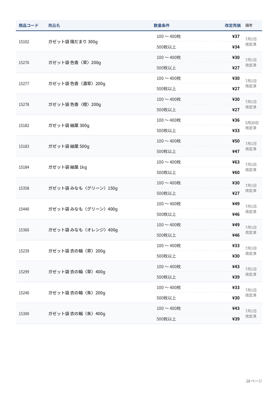Click the 5月20日 改定済 note
The image size is (278, 394).
point(252,125)
